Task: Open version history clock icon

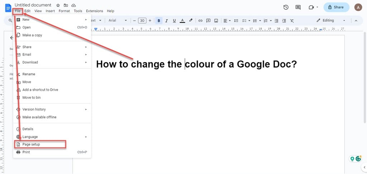Action: coord(286,7)
